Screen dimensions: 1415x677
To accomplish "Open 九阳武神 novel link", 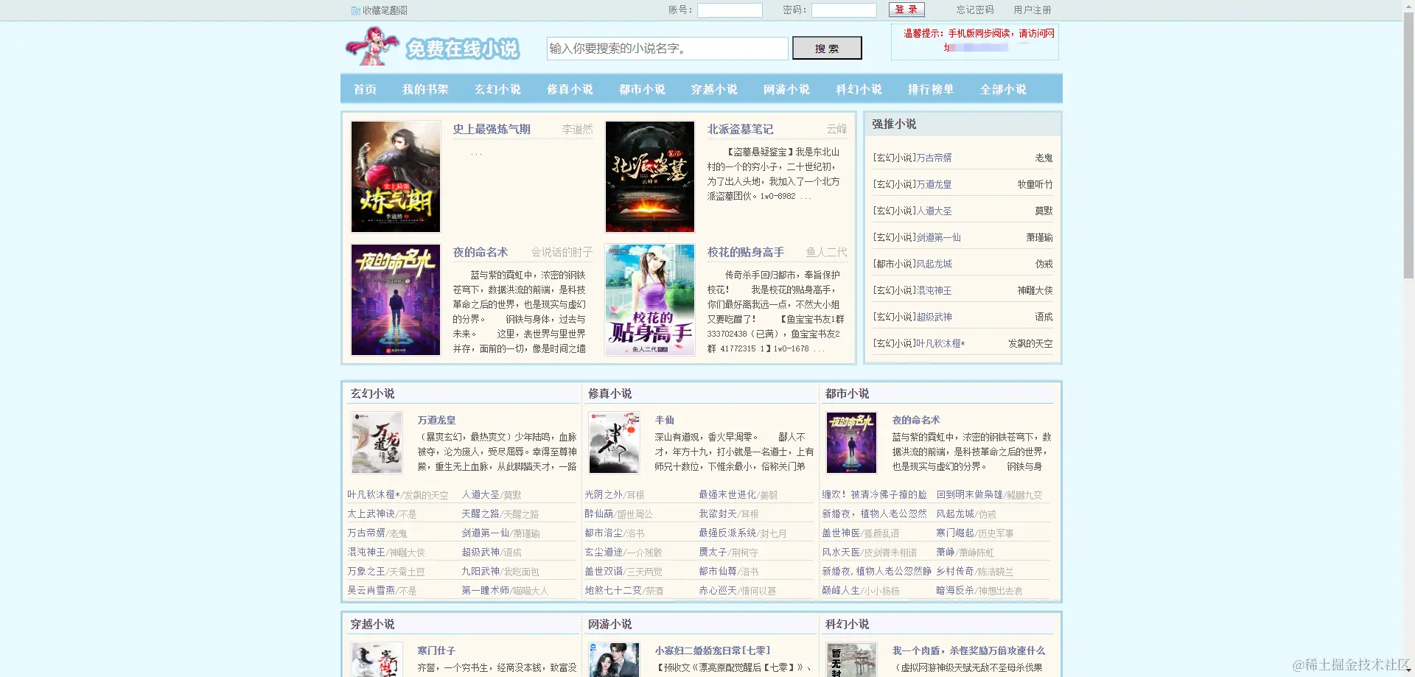I will pyautogui.click(x=481, y=572).
